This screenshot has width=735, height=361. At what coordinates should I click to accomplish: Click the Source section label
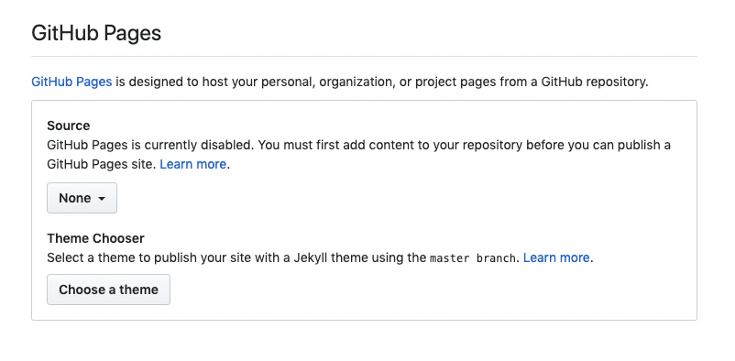click(69, 126)
